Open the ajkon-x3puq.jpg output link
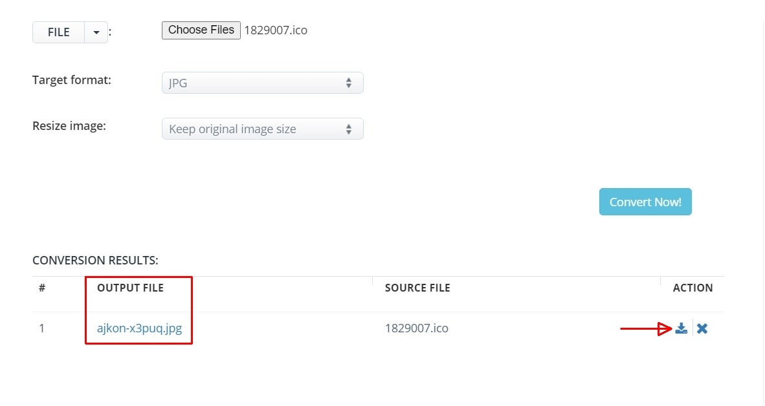Image resolution: width=765 pixels, height=406 pixels. pyautogui.click(x=139, y=328)
